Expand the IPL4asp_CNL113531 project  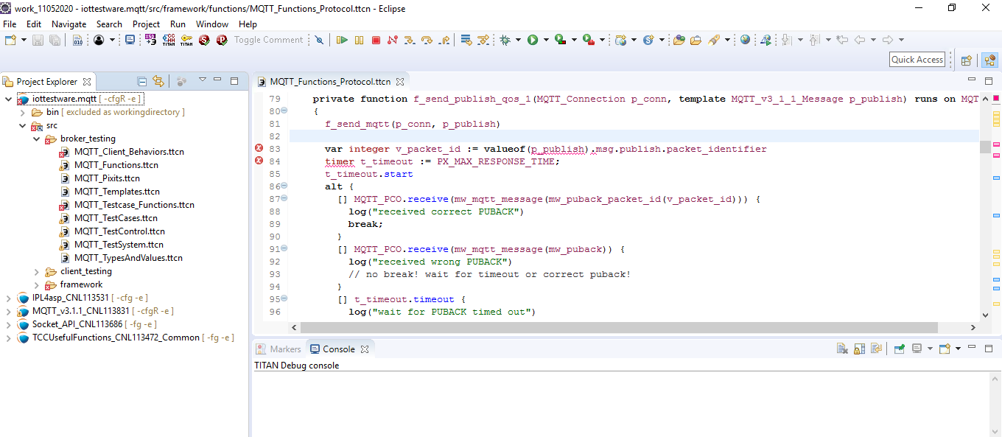point(9,298)
